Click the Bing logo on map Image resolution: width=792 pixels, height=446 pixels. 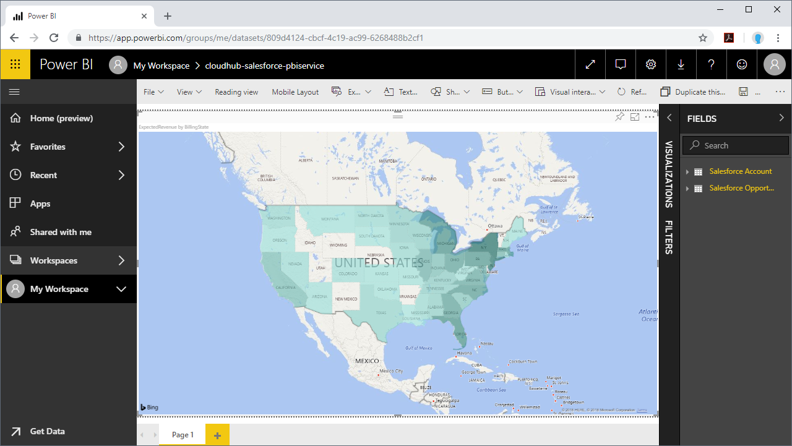(149, 407)
